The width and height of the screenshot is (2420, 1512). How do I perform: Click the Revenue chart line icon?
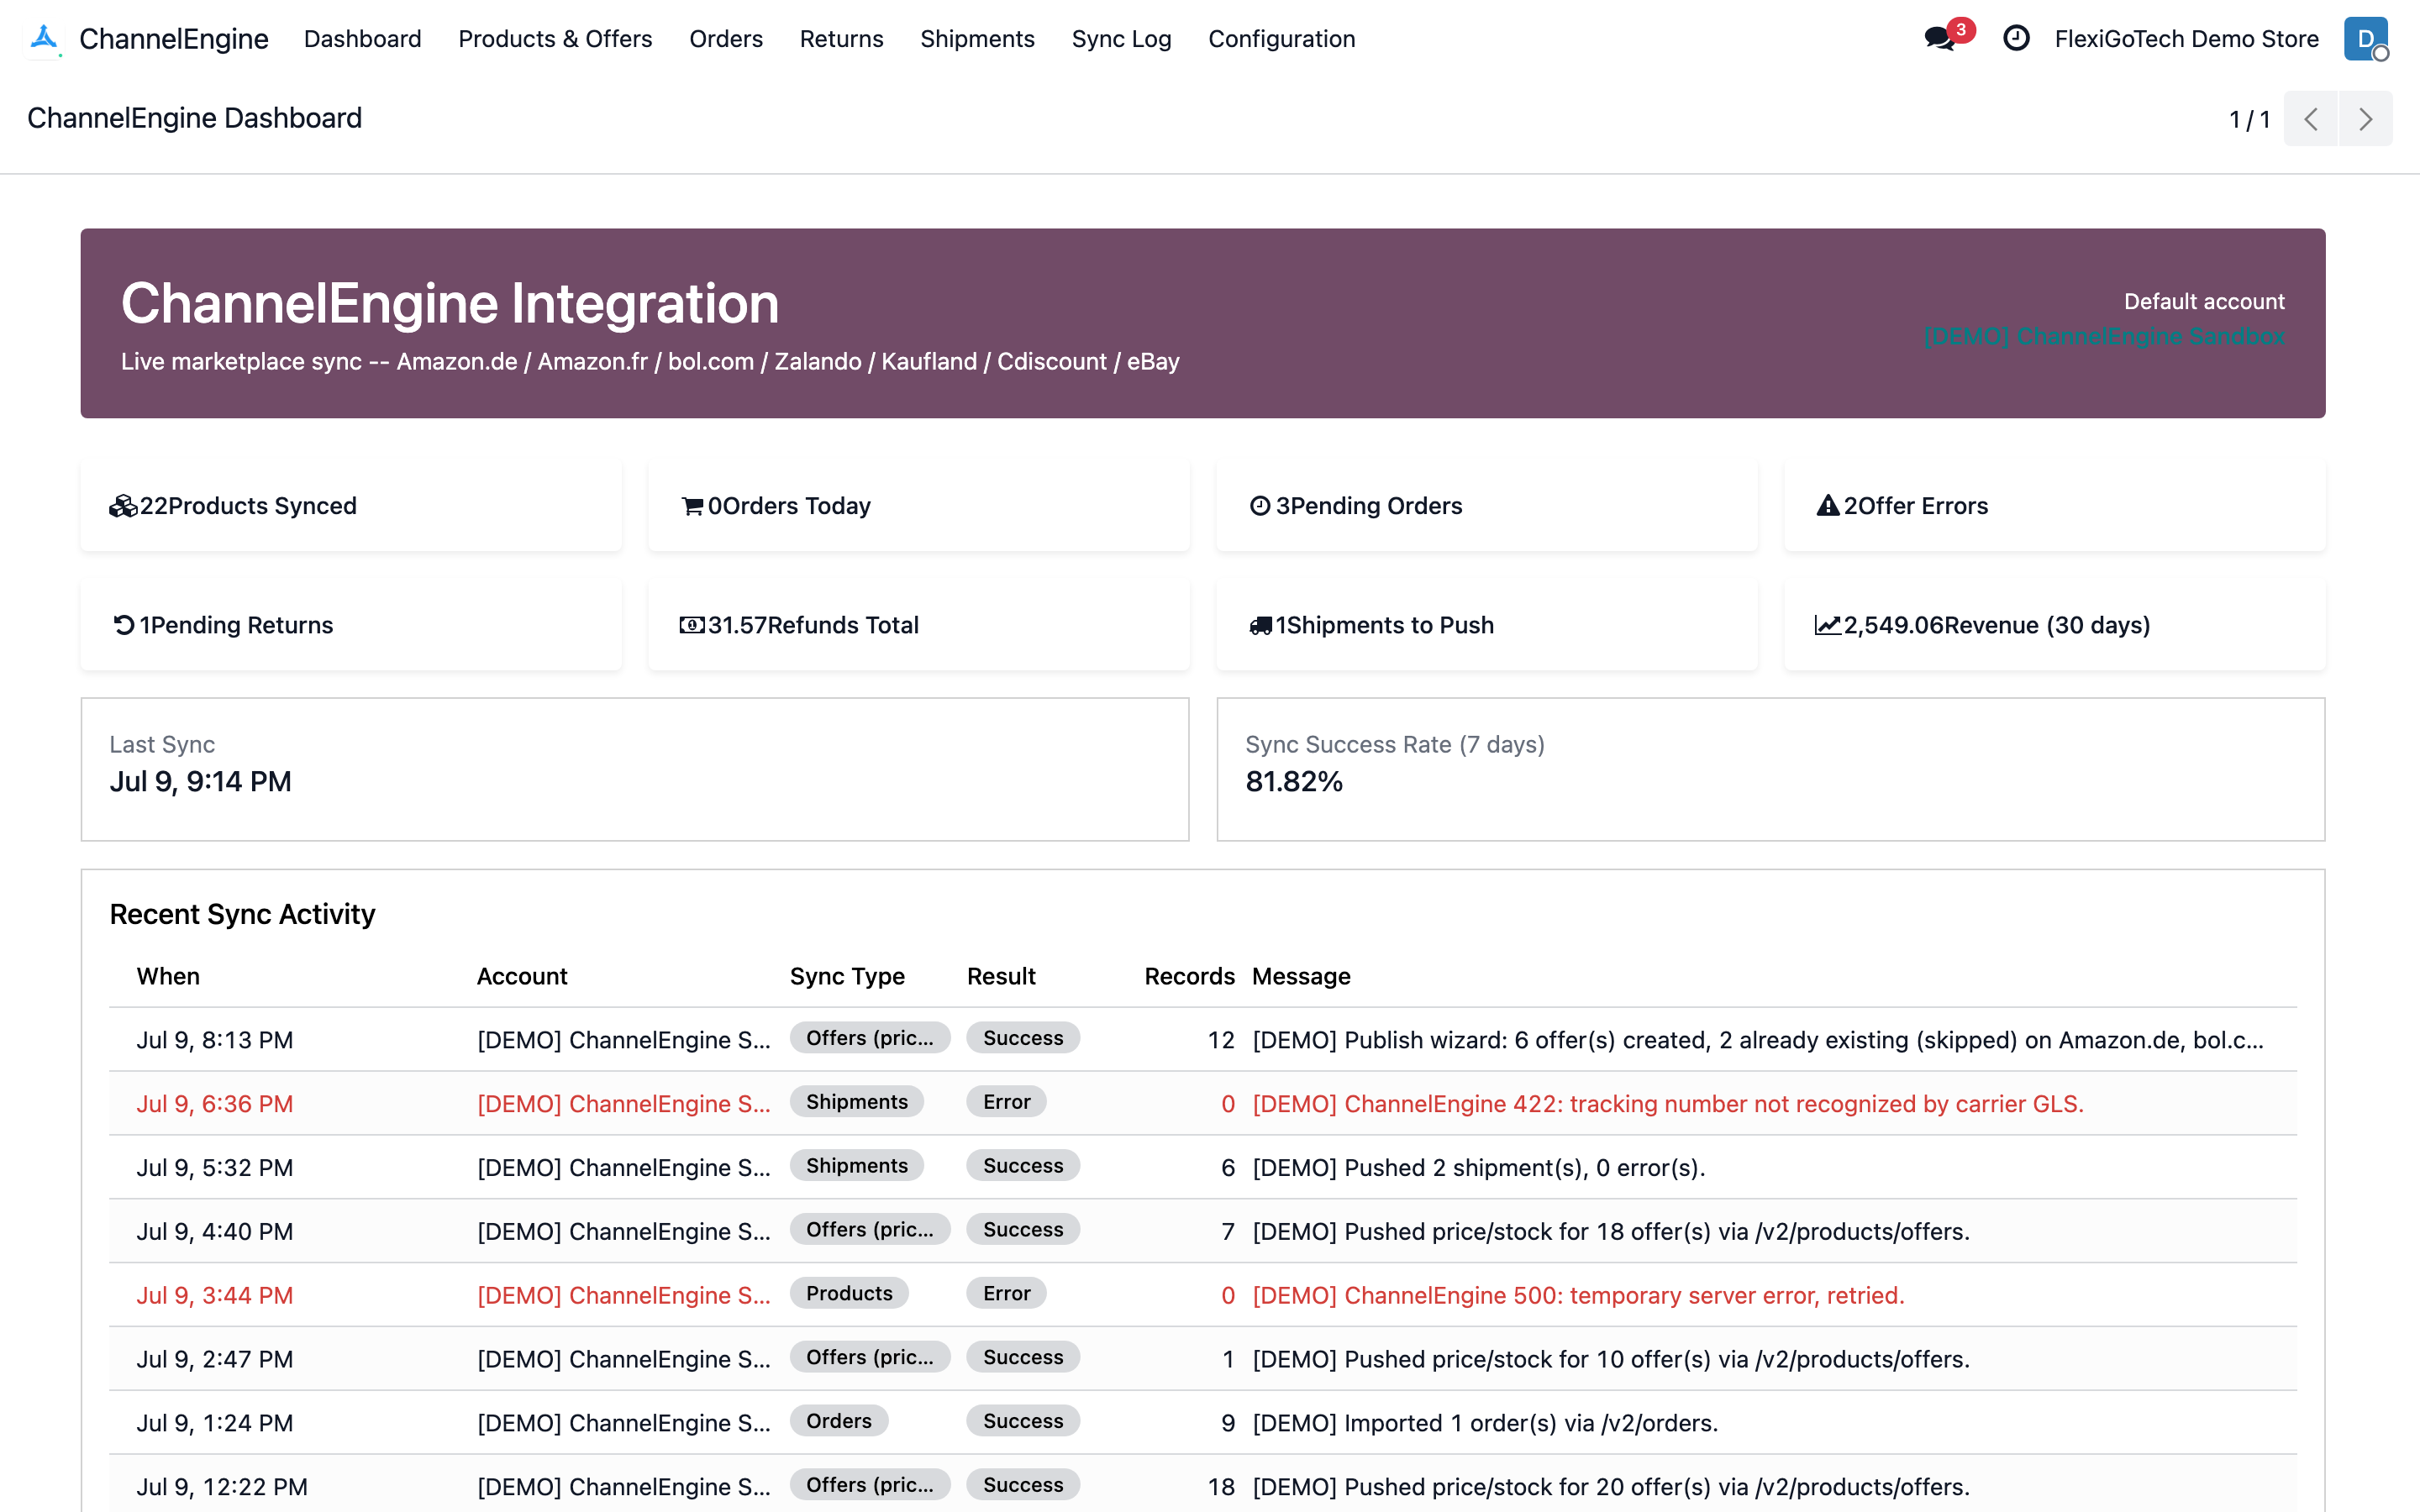coord(1828,625)
